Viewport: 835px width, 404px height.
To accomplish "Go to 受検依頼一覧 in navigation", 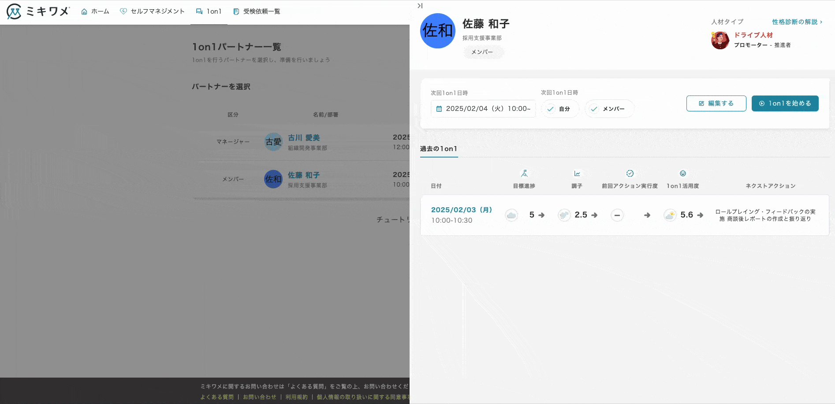I will [x=257, y=11].
